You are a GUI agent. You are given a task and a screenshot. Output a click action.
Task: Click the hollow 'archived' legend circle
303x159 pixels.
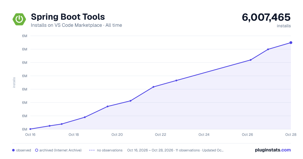tap(37, 150)
